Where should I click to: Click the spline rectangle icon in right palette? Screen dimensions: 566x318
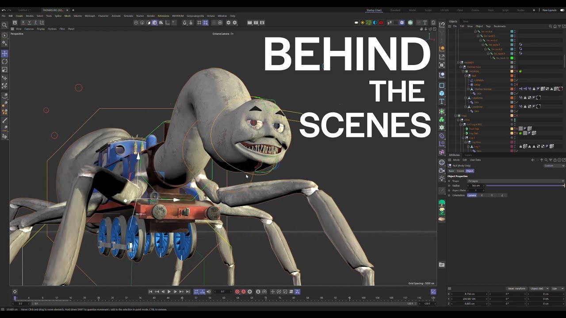pos(442,85)
